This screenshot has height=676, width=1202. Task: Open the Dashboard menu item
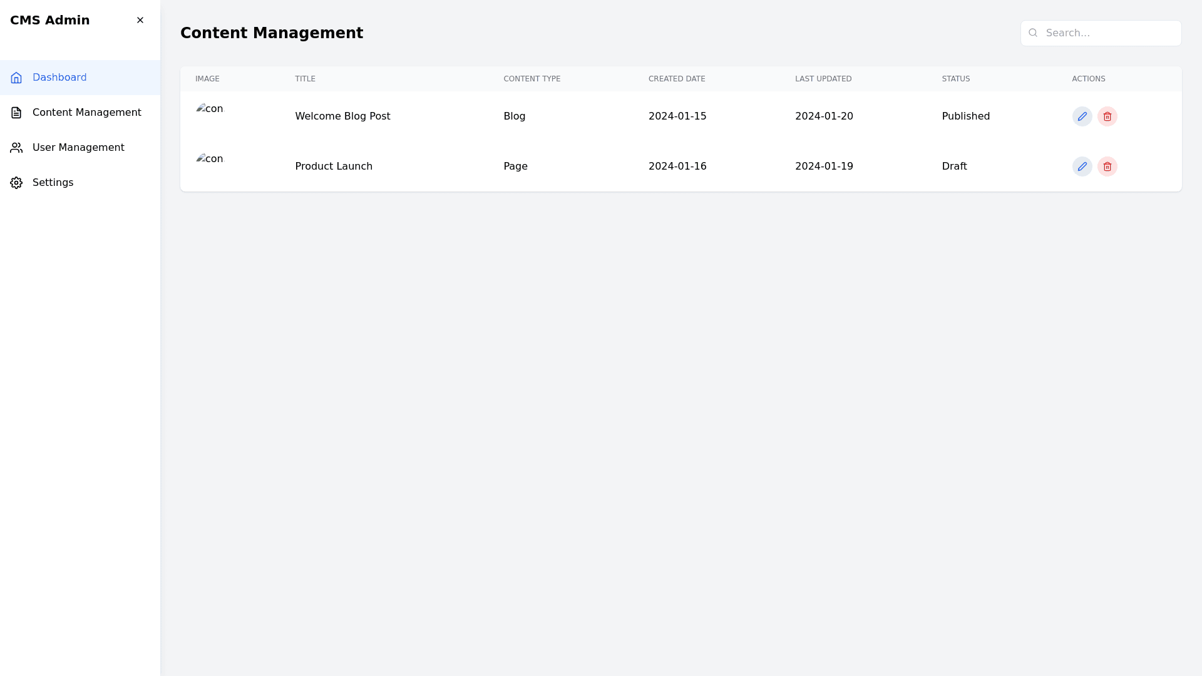[x=59, y=78]
